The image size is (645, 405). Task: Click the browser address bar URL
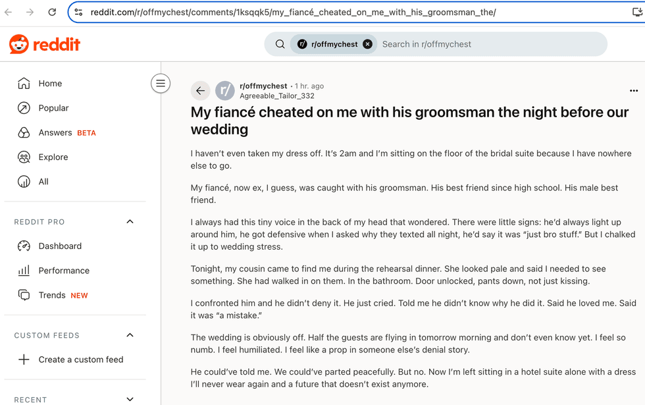pos(293,13)
